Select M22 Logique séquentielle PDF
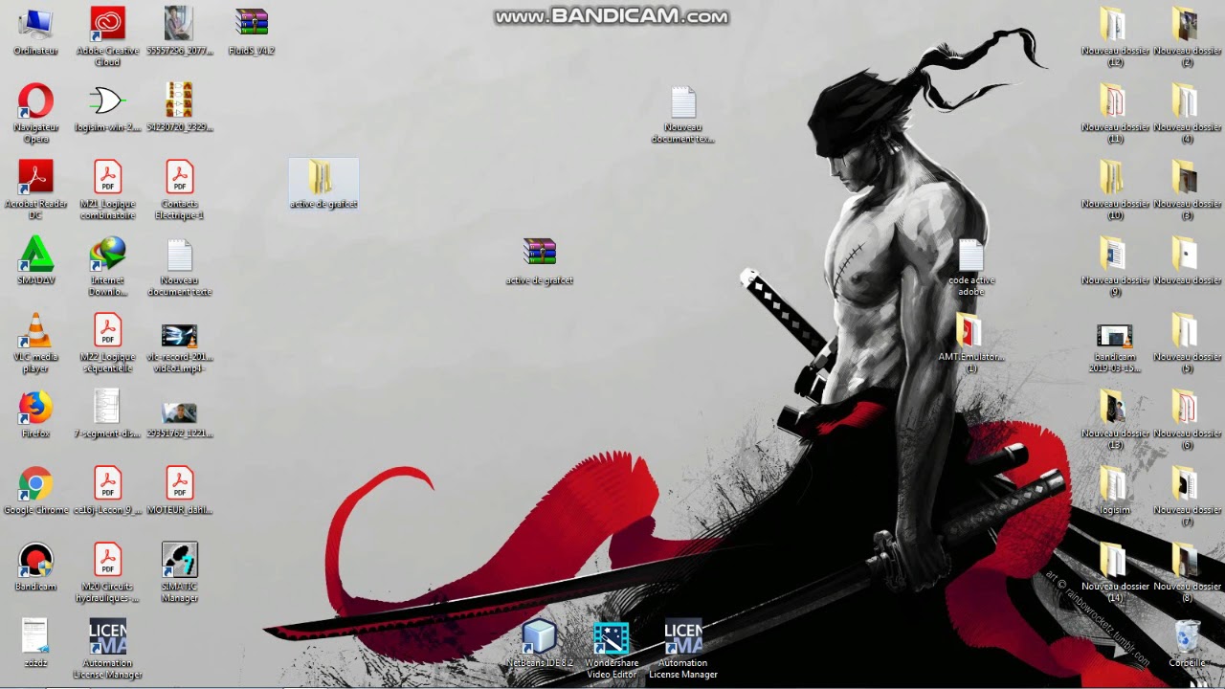Image resolution: width=1225 pixels, height=689 pixels. tap(107, 343)
